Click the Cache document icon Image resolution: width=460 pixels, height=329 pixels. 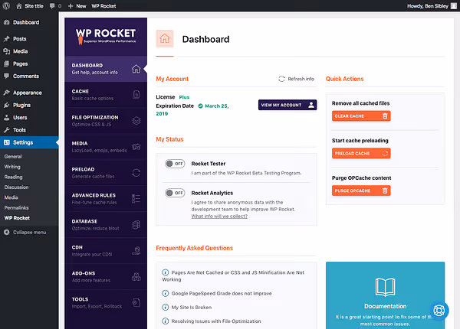136,95
